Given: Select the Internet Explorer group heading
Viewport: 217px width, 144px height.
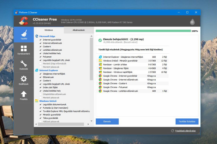Looking at the screenshot, I should [49, 70].
